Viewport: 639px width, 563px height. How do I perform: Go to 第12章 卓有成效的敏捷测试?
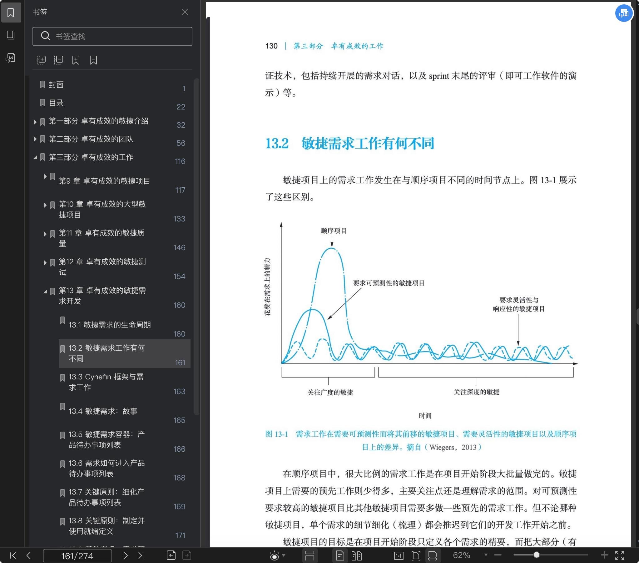coord(102,267)
